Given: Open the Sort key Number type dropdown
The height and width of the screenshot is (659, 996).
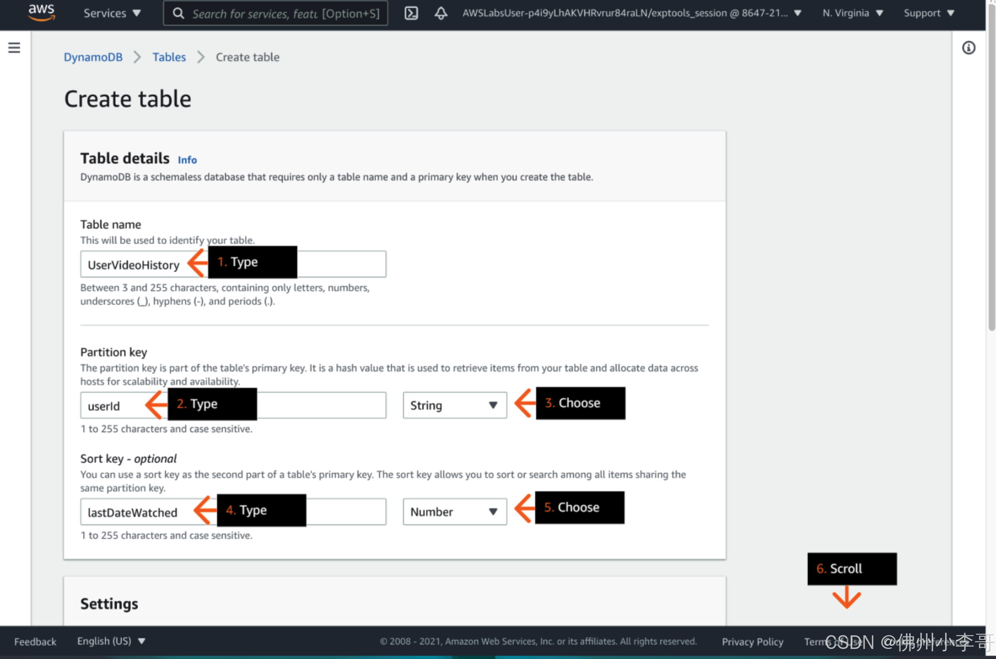Looking at the screenshot, I should (454, 511).
